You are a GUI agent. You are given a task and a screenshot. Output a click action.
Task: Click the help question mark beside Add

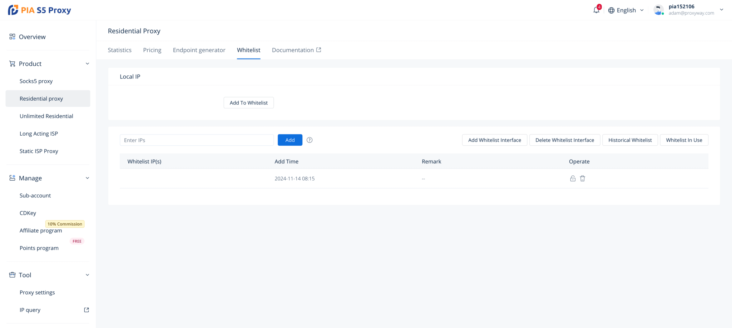click(x=310, y=140)
